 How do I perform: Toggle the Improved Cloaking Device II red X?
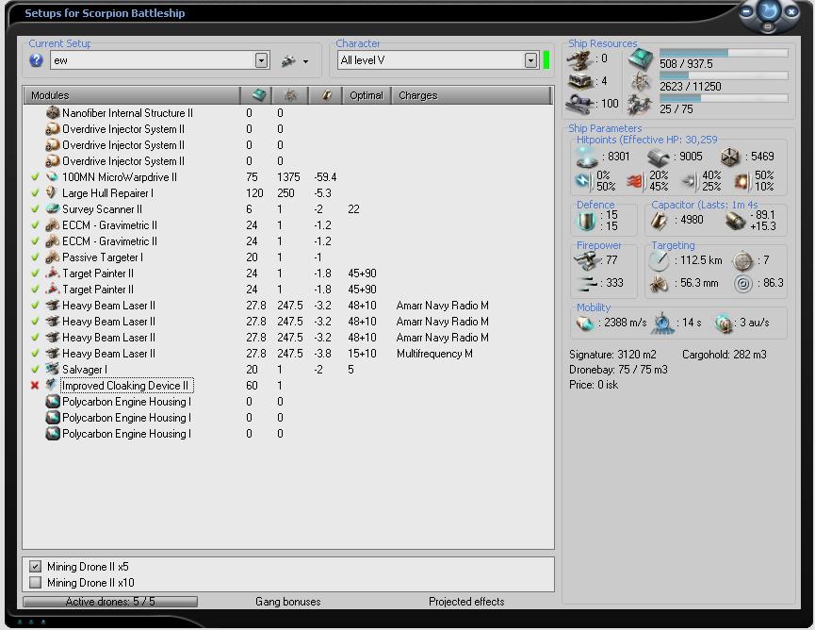tap(35, 386)
